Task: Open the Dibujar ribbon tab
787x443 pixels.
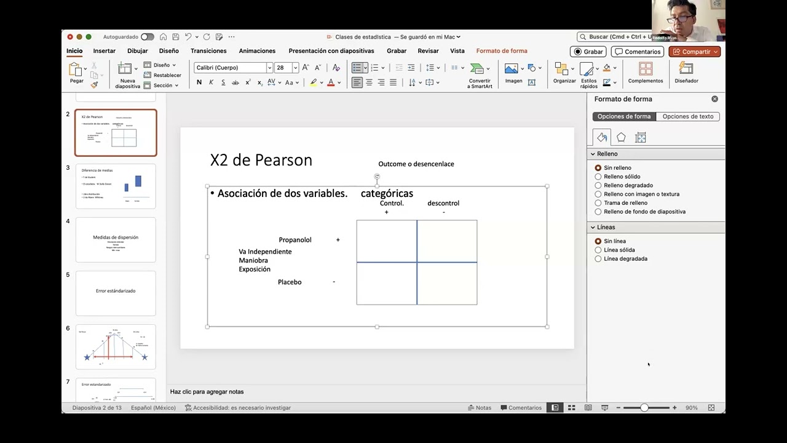Action: [x=138, y=51]
